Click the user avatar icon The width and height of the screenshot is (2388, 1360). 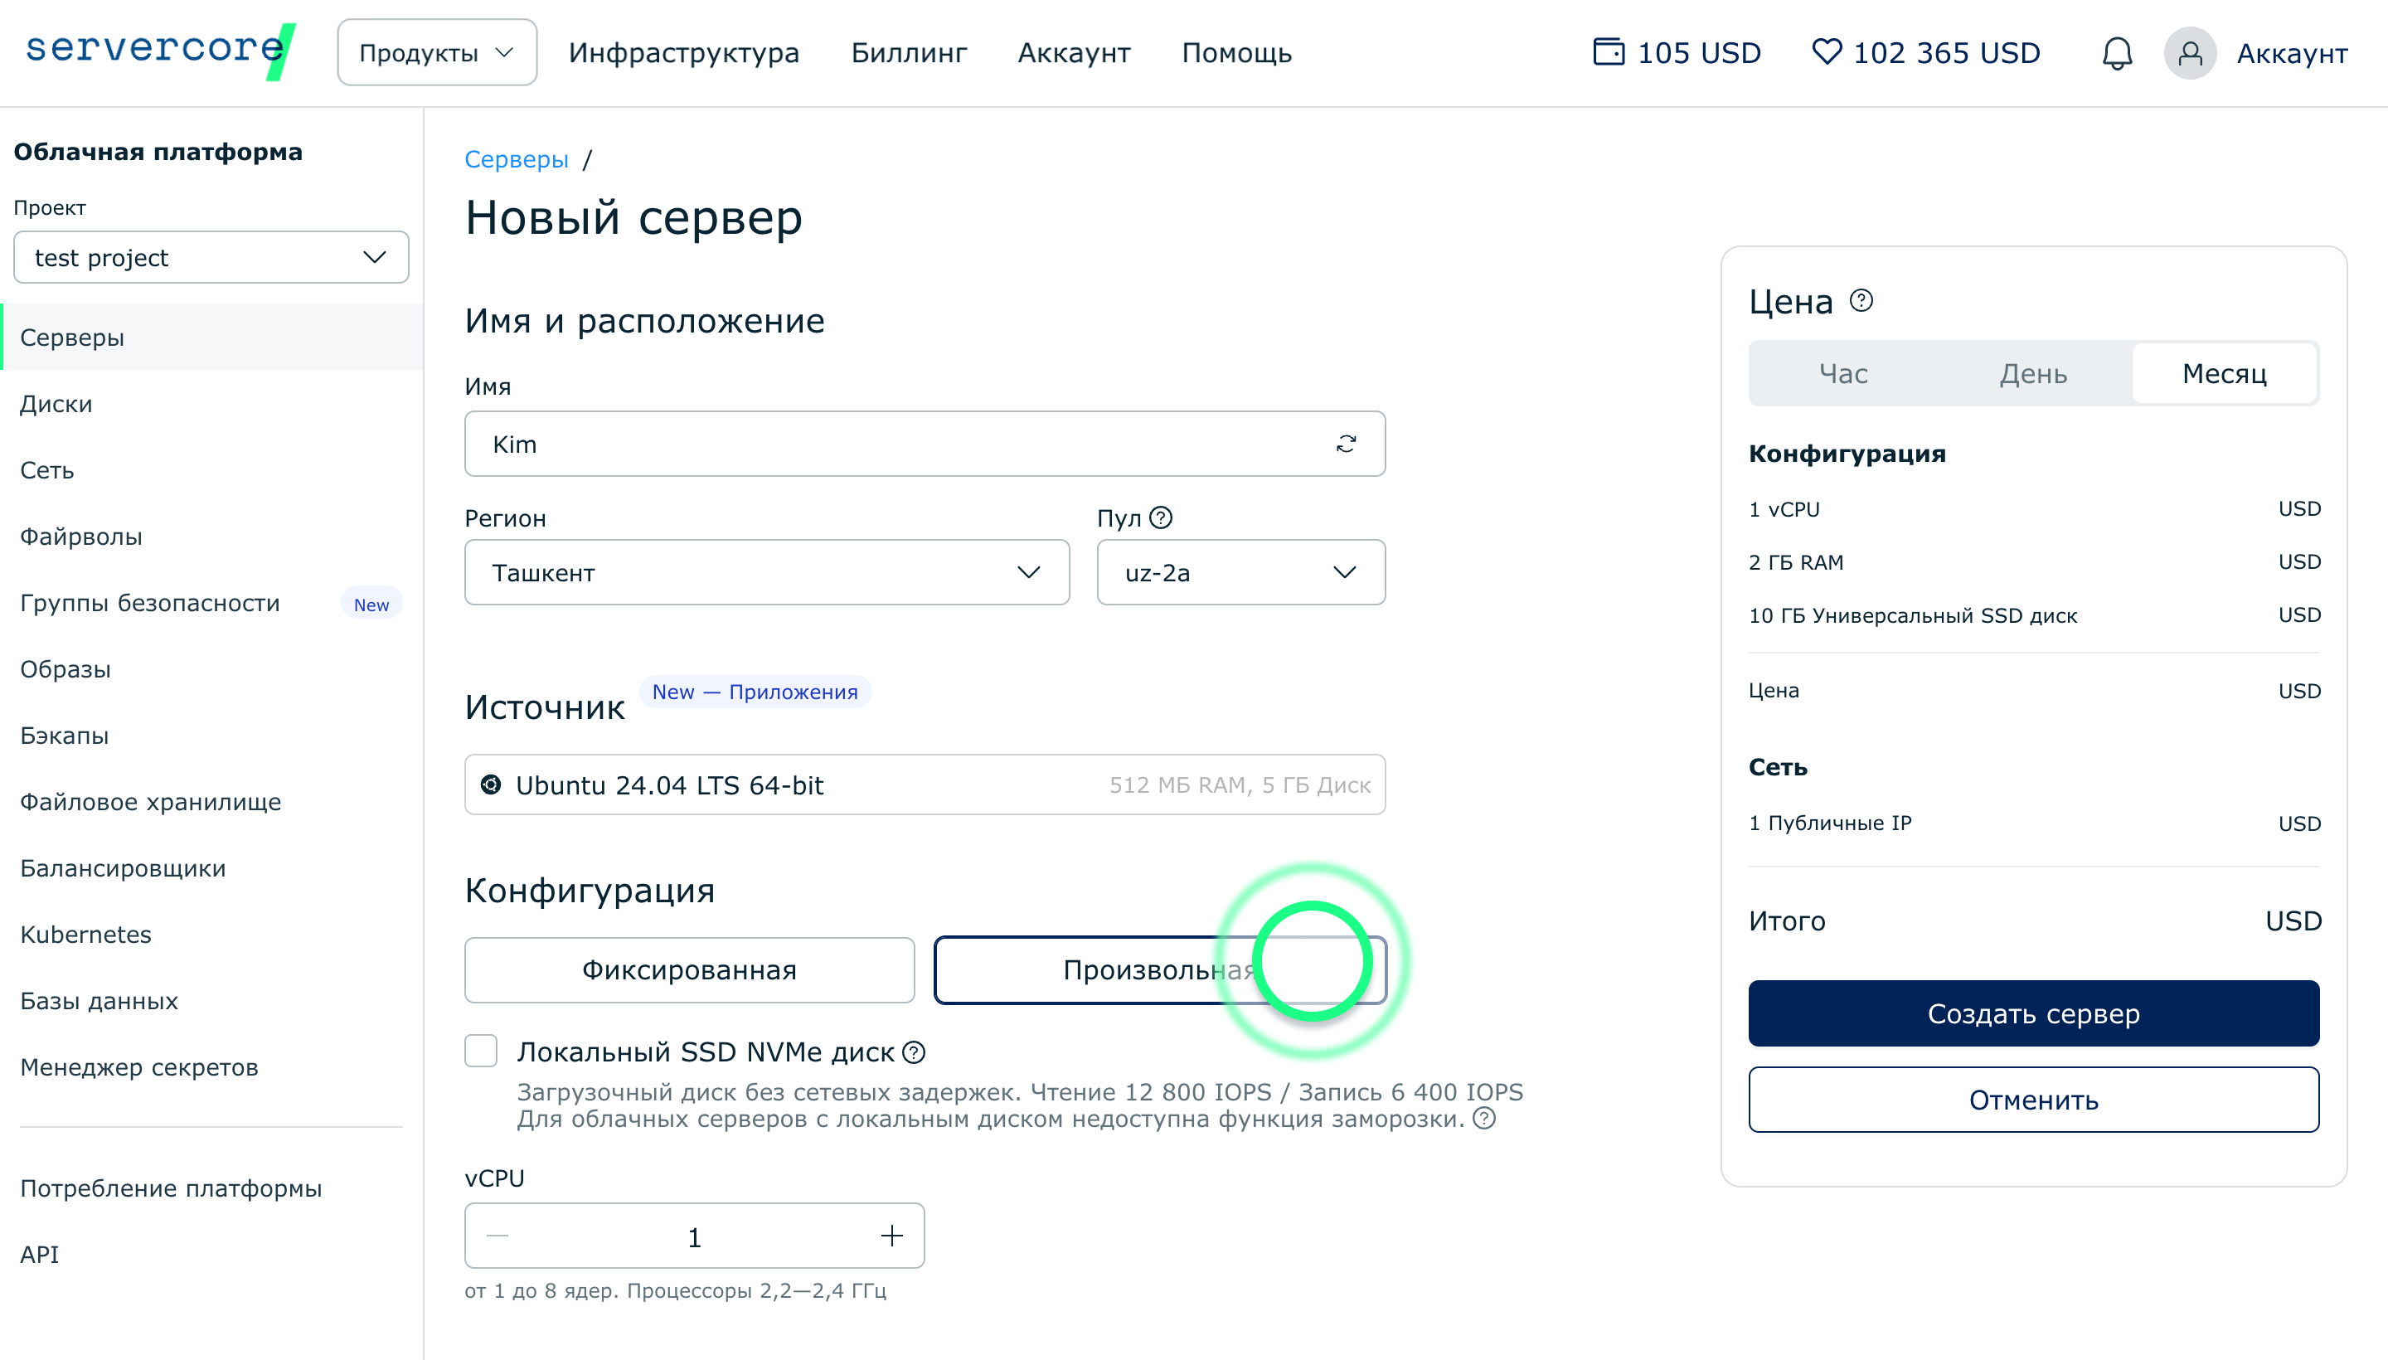point(2189,53)
